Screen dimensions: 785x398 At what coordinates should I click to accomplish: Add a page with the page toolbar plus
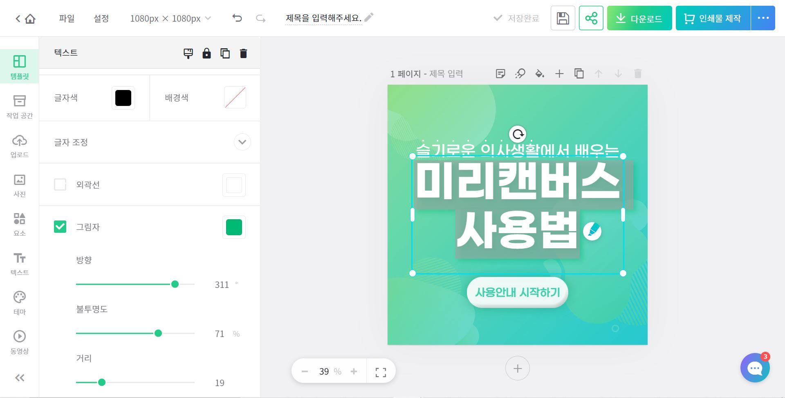click(559, 74)
